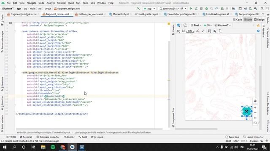Open the Event Log panel
Image resolution: width=270 pixels, height=151 pixels.
click(x=232, y=137)
